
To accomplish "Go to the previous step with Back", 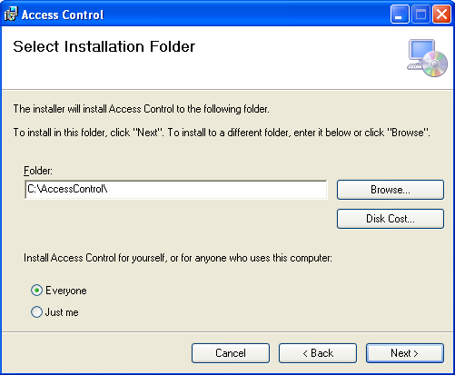I will [318, 353].
